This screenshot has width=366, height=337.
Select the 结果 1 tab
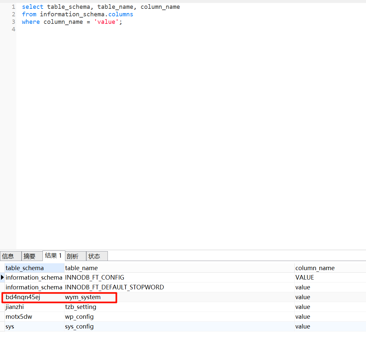click(53, 256)
